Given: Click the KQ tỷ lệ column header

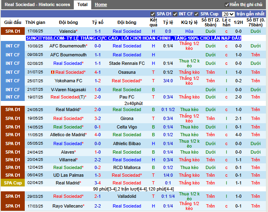Looking at the screenshot, I should pyautogui.click(x=189, y=22).
